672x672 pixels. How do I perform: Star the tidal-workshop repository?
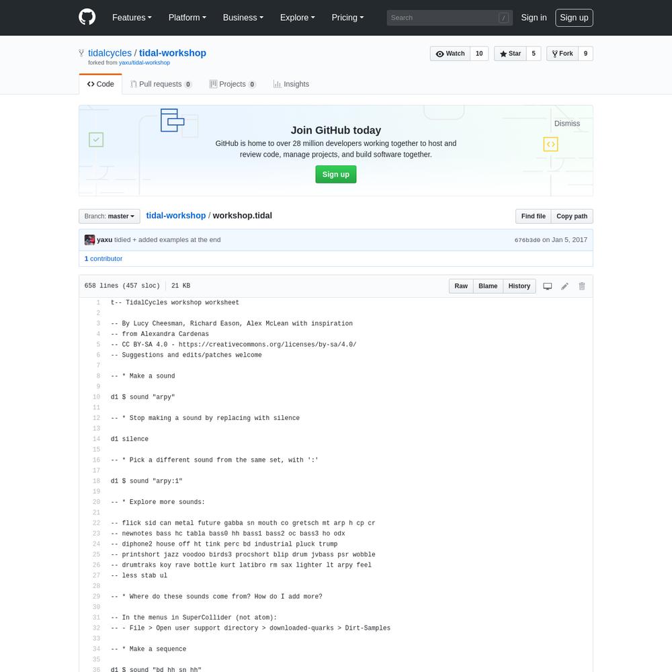tap(510, 54)
